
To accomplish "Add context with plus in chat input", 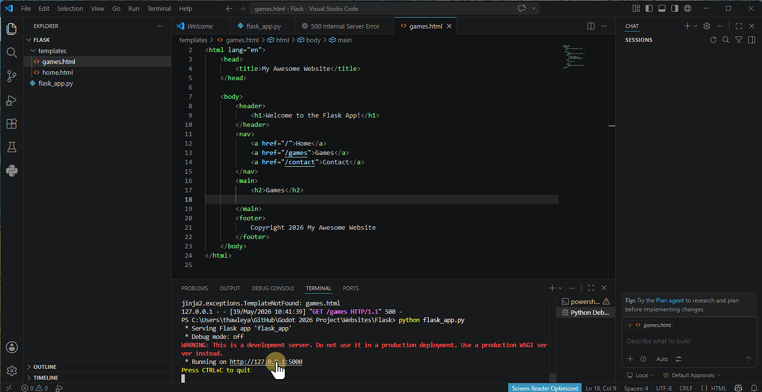I will click(x=630, y=359).
